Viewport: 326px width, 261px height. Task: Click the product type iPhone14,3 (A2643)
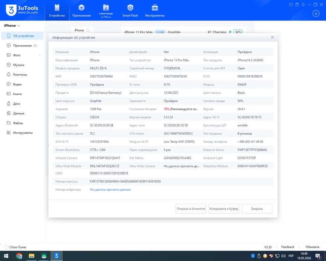250,60
